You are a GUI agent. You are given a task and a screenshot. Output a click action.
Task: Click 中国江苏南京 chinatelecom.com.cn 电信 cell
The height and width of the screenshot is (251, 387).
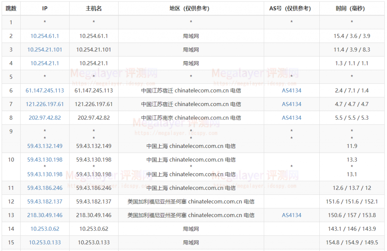point(191,118)
